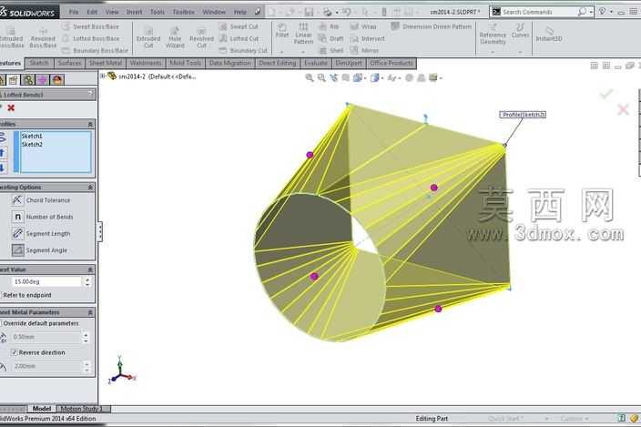Uncheck the Reverse direction checkbox
Viewport: 641px width, 427px height.
[x=15, y=352]
